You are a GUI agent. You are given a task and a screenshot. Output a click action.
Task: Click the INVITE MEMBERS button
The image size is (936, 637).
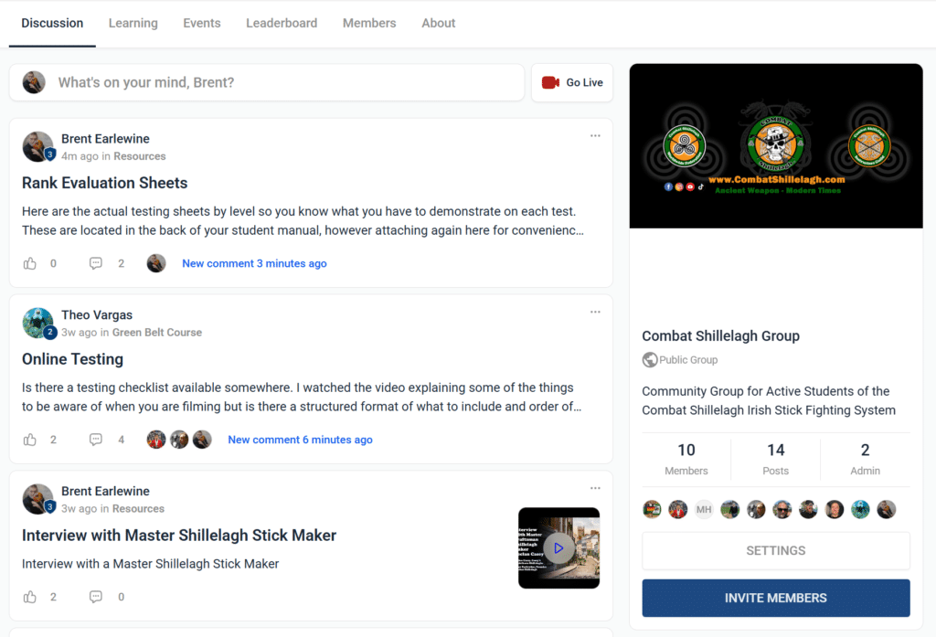775,598
